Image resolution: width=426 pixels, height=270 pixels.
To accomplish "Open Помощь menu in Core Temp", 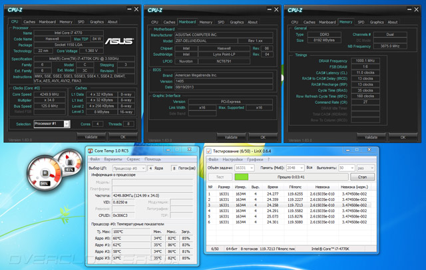I will click(x=152, y=159).
